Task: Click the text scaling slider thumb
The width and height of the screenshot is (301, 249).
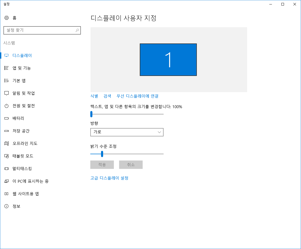Action: pos(91,114)
